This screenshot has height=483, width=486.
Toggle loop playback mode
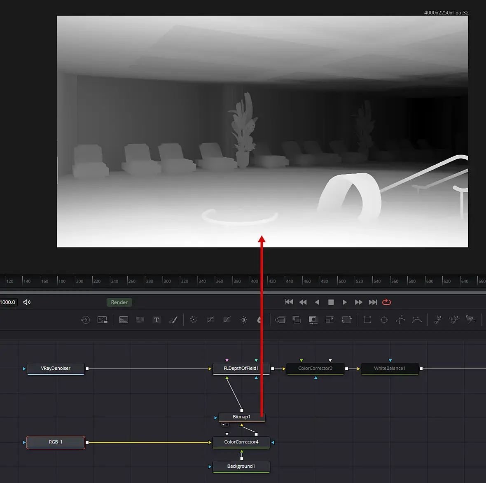pyautogui.click(x=386, y=302)
